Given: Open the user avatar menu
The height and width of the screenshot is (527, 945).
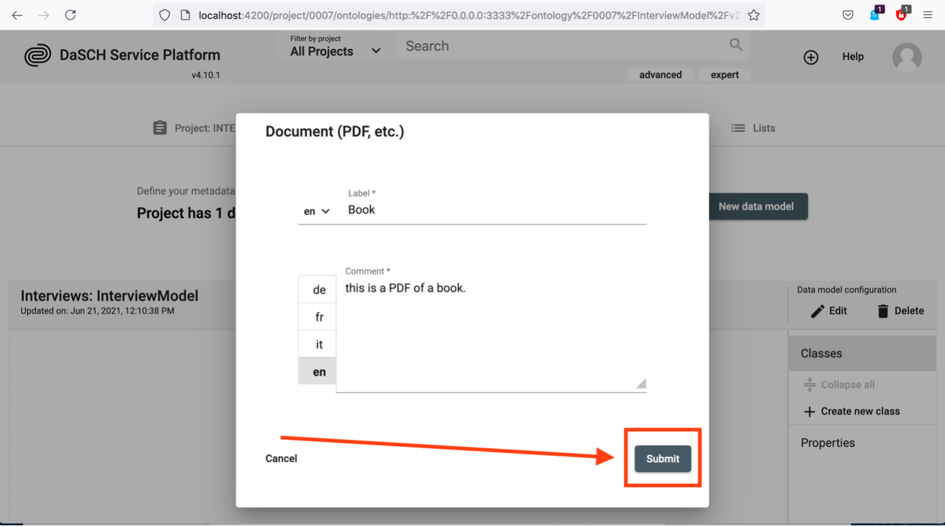Looking at the screenshot, I should click(907, 58).
